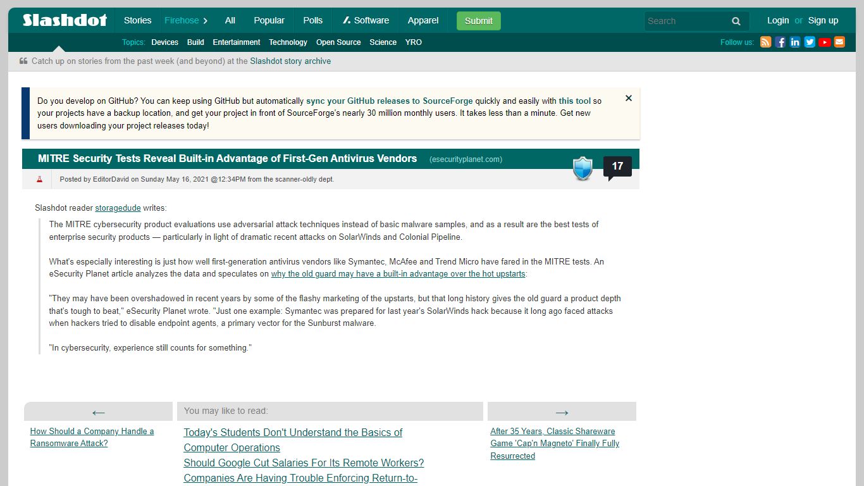
Task: Click the right arrow next story
Action: pos(562,413)
